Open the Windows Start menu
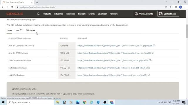 [3, 102]
